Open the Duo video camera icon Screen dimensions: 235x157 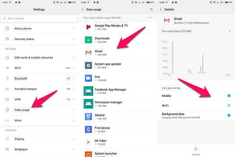[89, 78]
